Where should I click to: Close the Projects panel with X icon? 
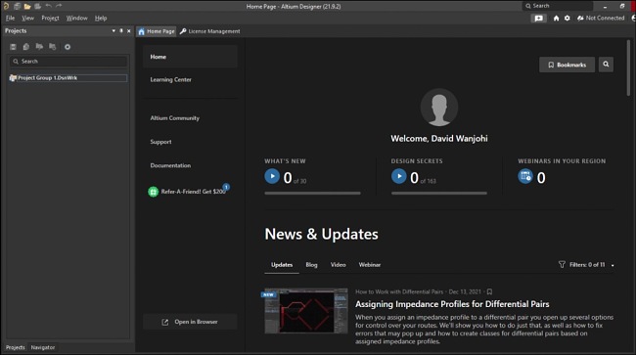click(129, 30)
